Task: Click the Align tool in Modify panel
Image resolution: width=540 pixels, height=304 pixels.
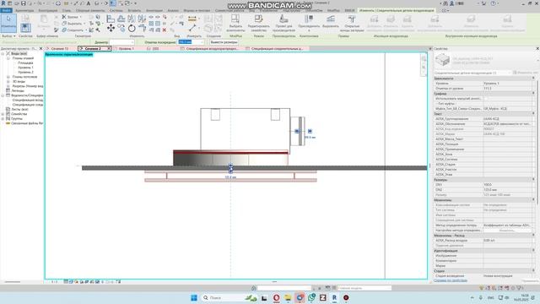Action: click(x=111, y=19)
